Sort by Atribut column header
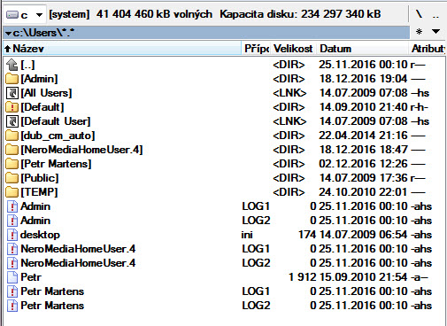Image resolution: width=447 pixels, height=326 pixels. 428,49
